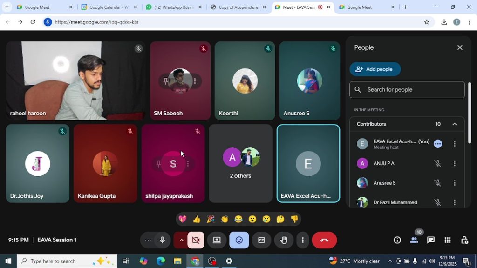
Task: Click the Search for people field
Action: coord(407,89)
